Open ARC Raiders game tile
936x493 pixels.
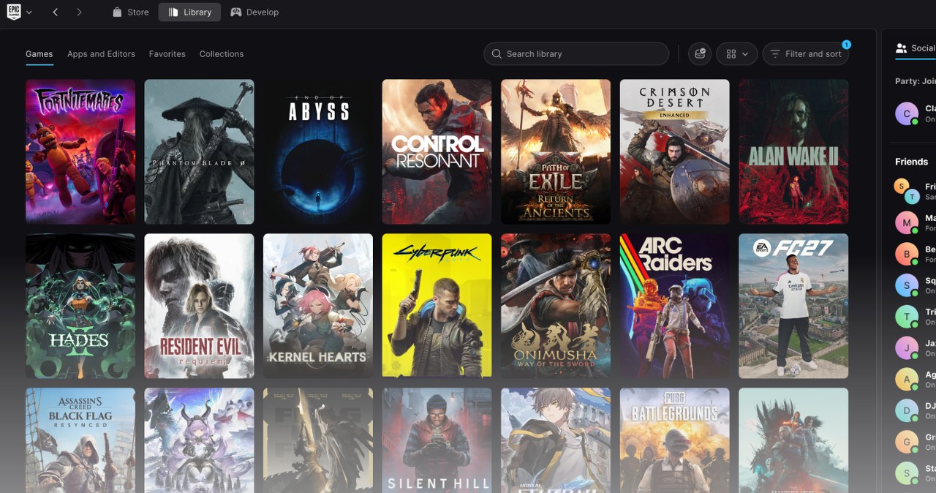point(674,306)
